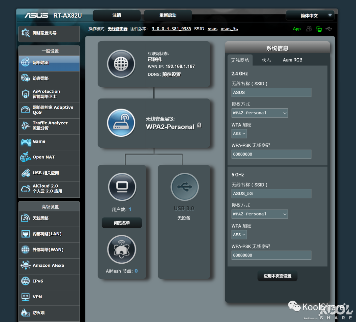Click the USB status icon in header
The width and height of the screenshot is (356, 322).
tap(329, 29)
